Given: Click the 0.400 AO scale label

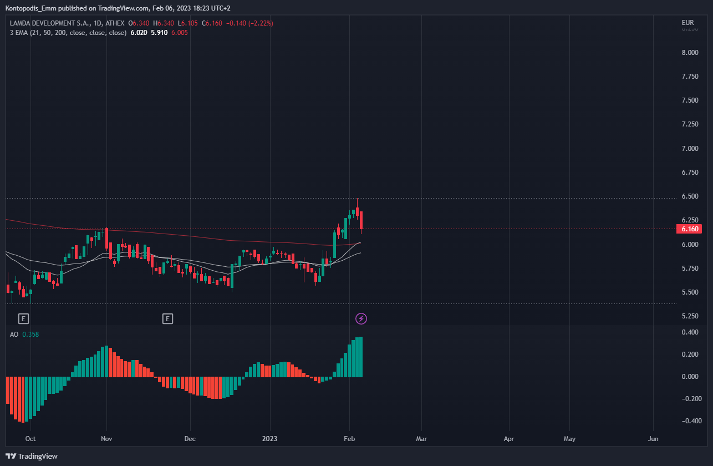Looking at the screenshot, I should (x=690, y=332).
